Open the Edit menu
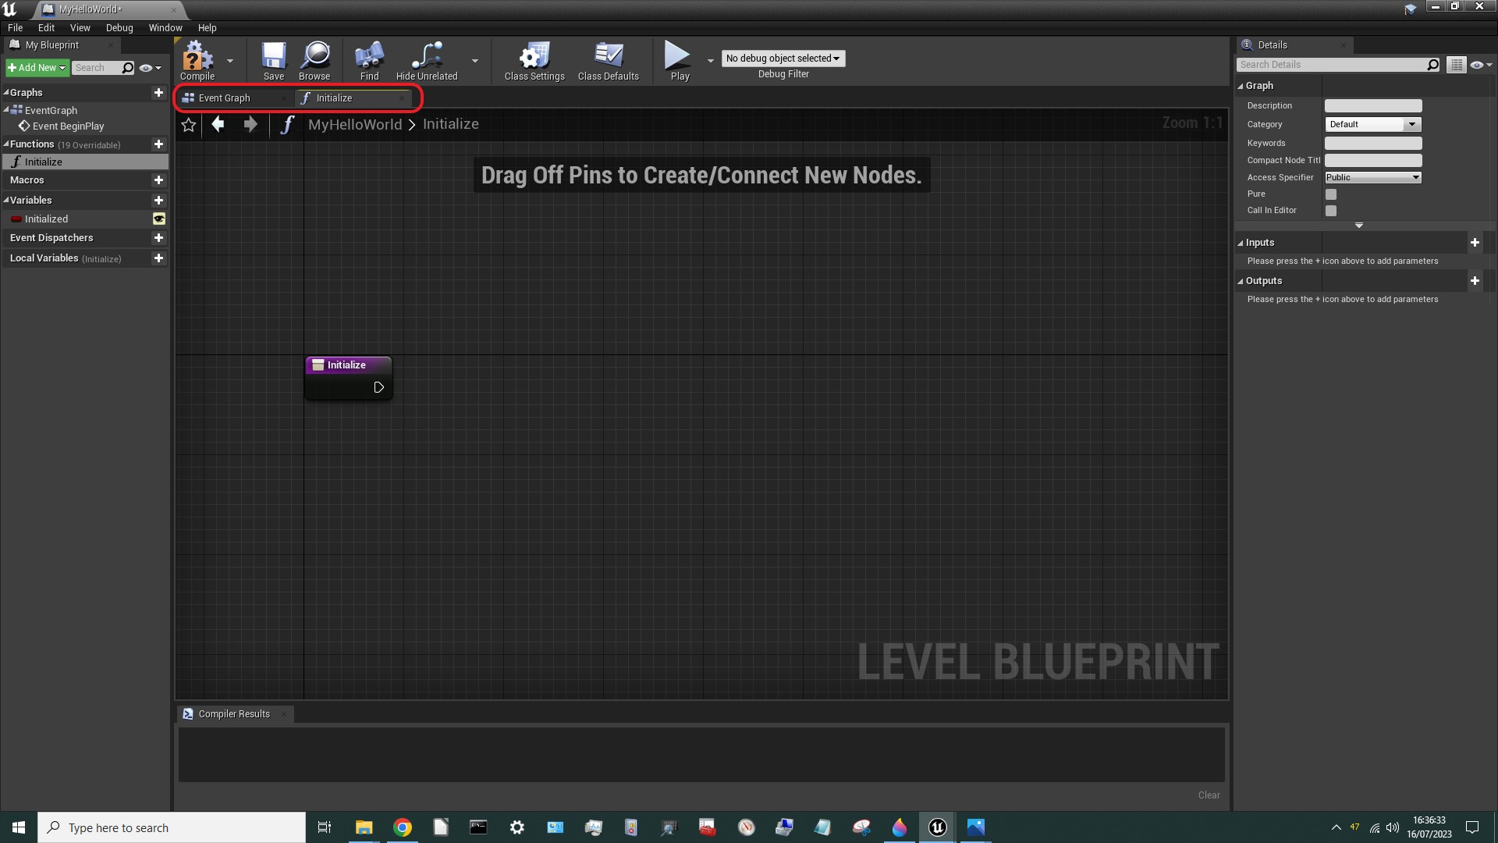The height and width of the screenshot is (843, 1498). (47, 27)
